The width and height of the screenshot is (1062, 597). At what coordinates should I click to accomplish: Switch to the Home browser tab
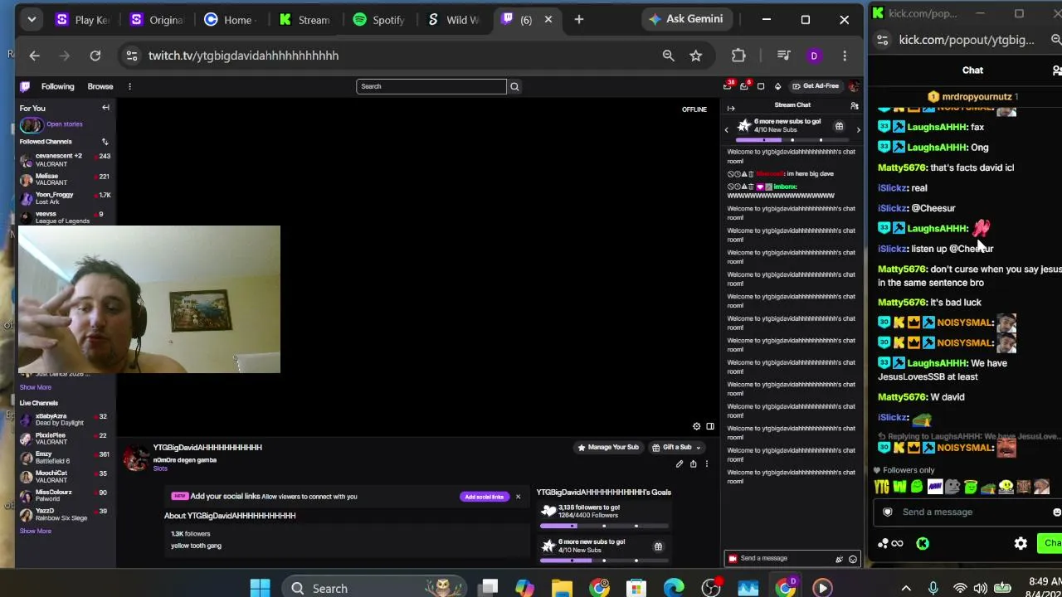coord(229,20)
